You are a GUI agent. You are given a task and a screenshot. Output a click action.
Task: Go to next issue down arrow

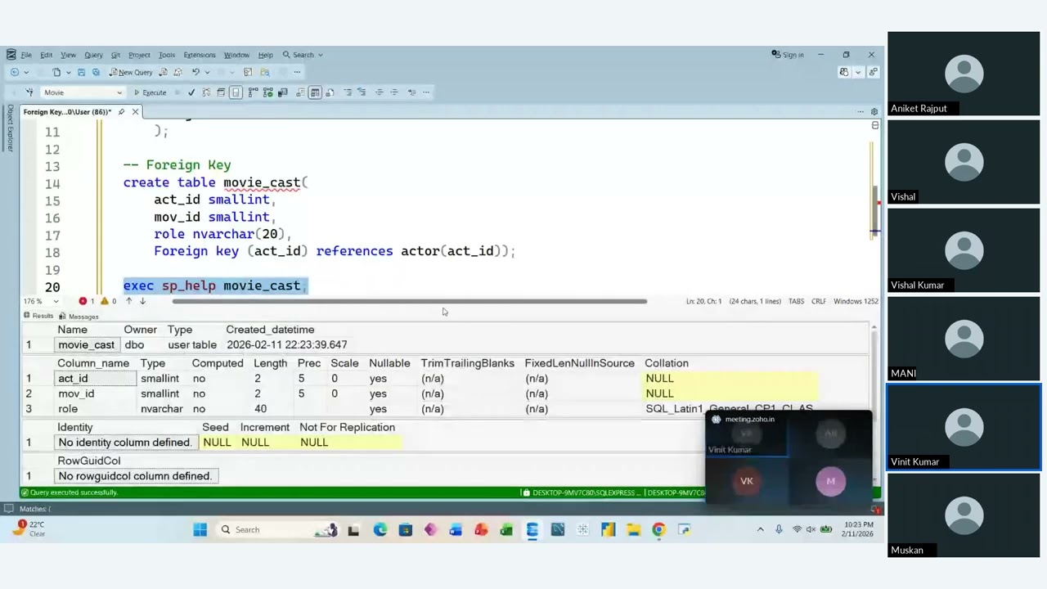142,301
